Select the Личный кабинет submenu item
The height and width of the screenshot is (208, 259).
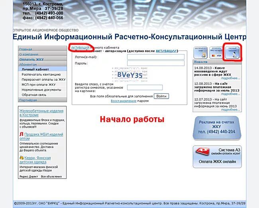point(42,69)
